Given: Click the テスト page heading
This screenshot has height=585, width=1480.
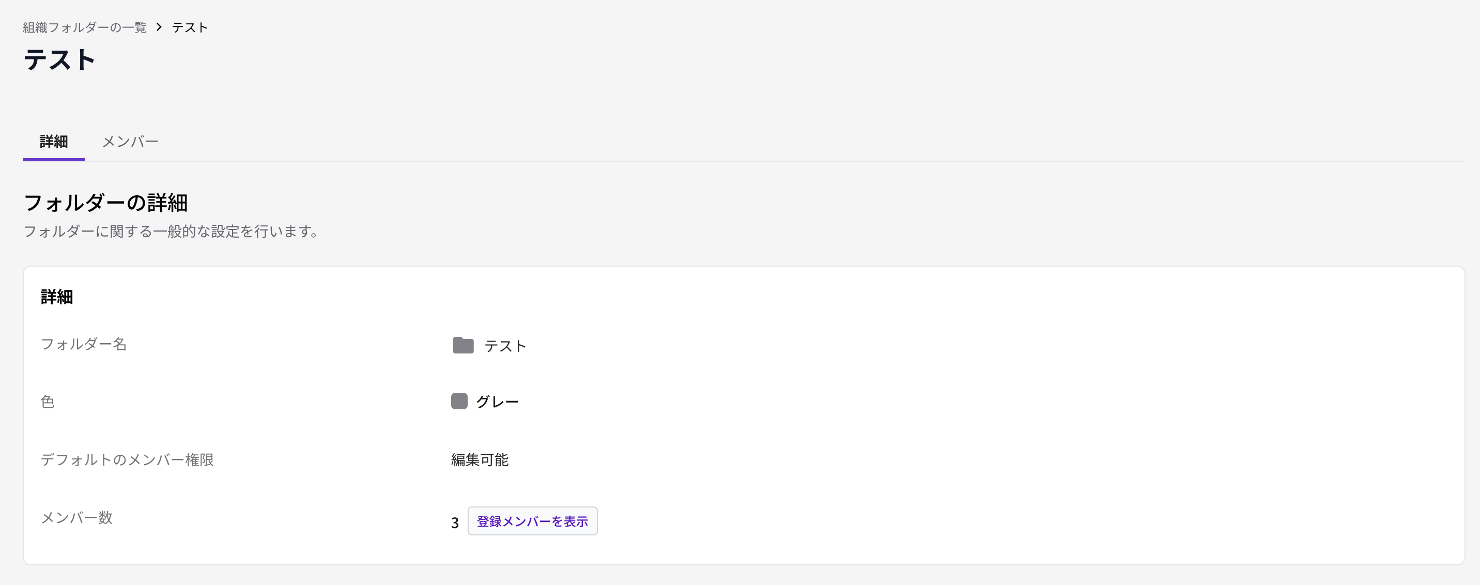Looking at the screenshot, I should [x=59, y=60].
